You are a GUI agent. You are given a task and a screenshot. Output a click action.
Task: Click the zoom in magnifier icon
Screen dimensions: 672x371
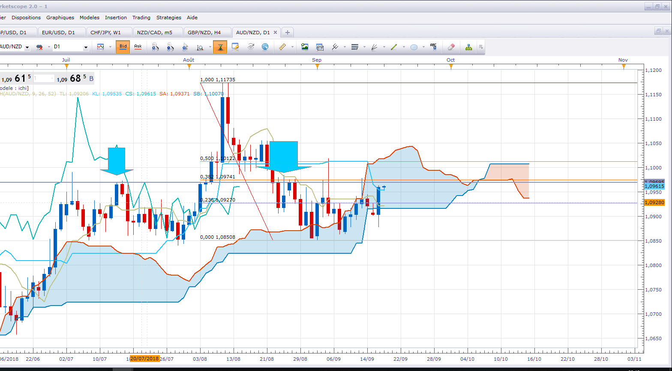click(155, 47)
